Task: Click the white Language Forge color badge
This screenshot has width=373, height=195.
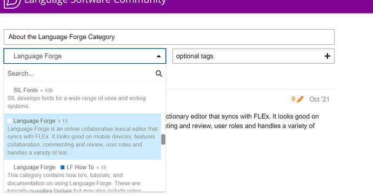Action: [x=10, y=121]
